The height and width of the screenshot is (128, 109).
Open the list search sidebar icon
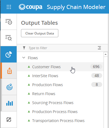[8, 38]
